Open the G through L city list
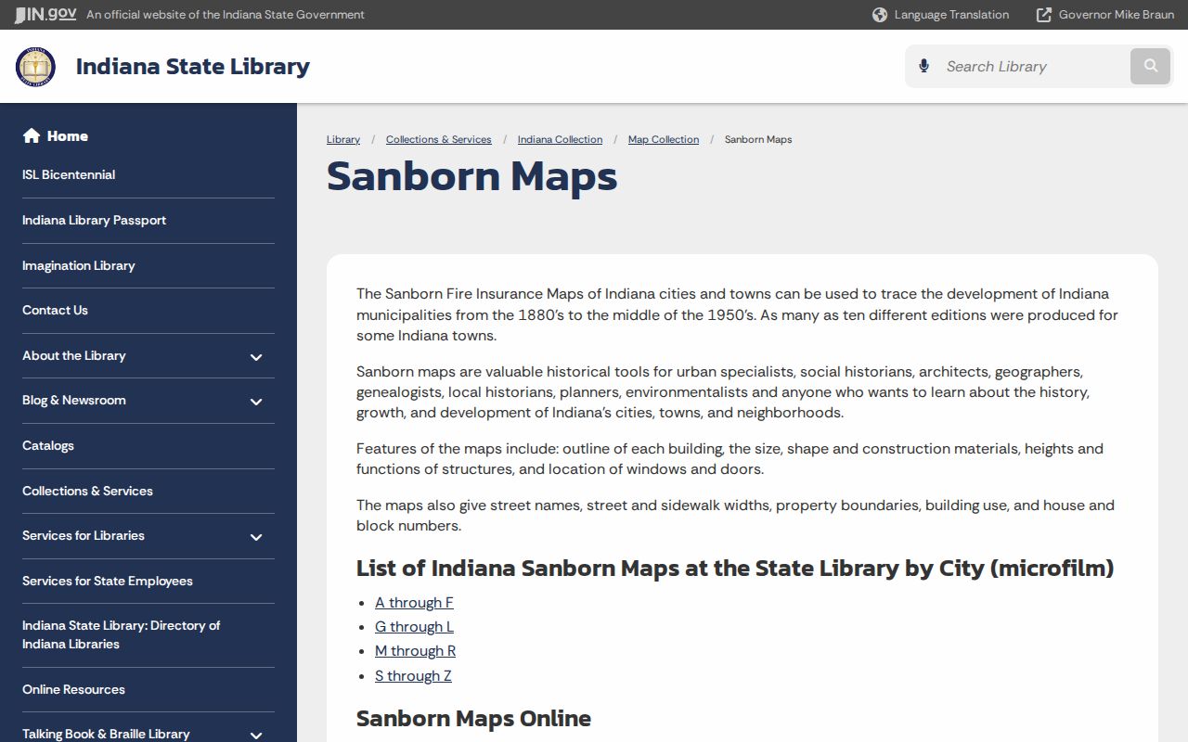The width and height of the screenshot is (1188, 742). tap(414, 626)
